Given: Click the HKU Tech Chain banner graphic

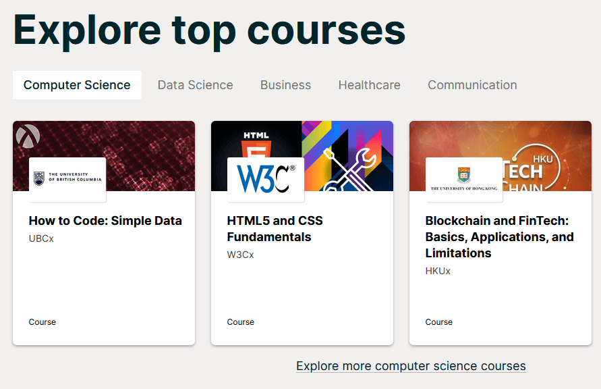Looking at the screenshot, I should 540,162.
